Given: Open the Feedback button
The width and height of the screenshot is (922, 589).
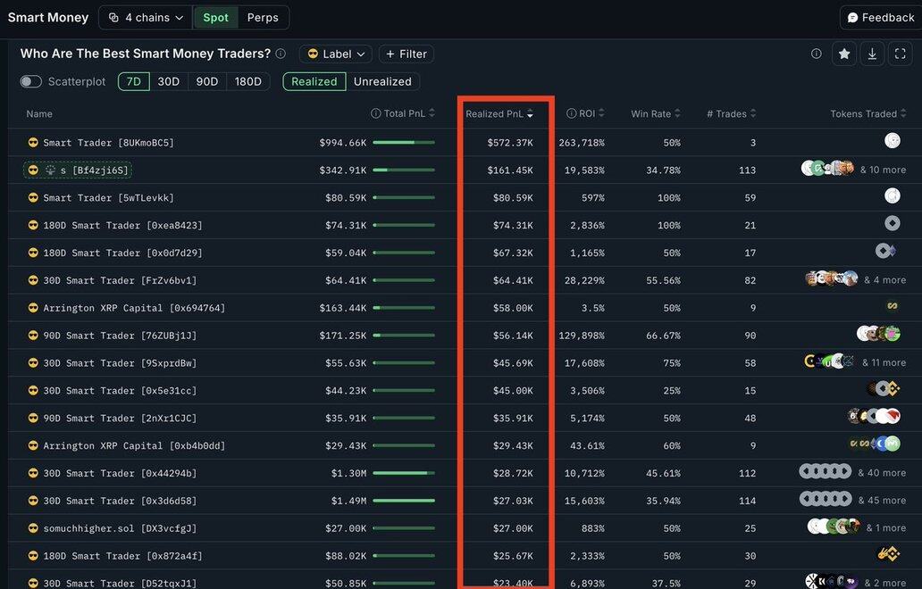Looking at the screenshot, I should [x=880, y=18].
